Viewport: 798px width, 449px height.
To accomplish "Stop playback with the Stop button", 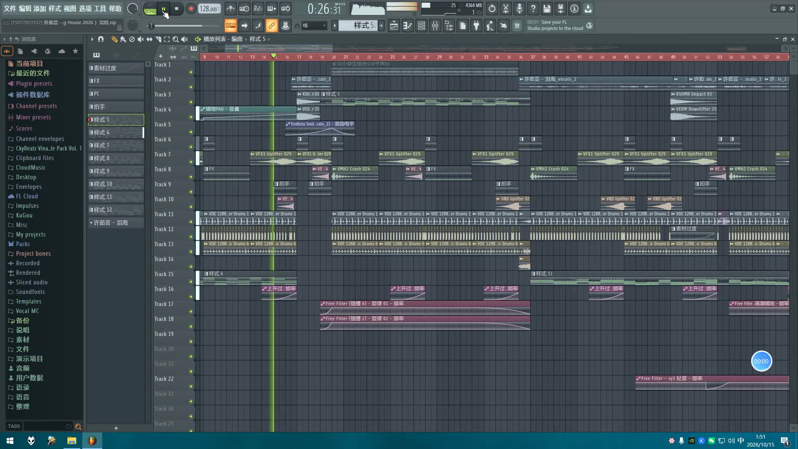I will (x=177, y=8).
